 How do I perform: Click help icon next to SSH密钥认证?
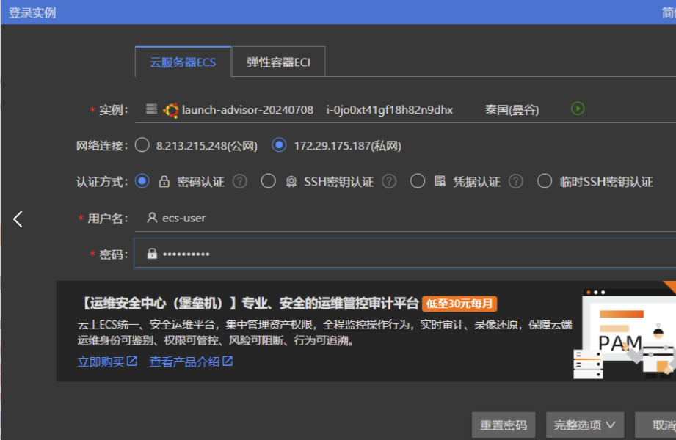point(389,181)
